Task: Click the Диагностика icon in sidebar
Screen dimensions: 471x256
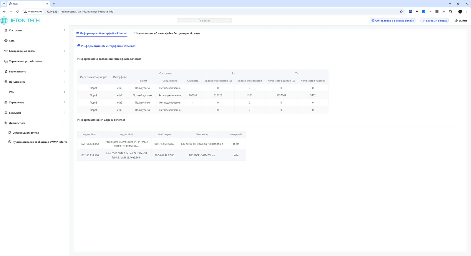Action: [x=6, y=123]
